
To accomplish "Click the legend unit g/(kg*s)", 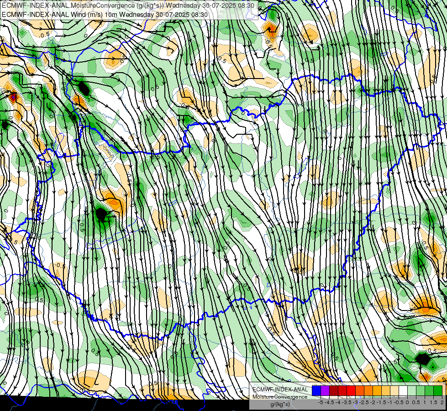I will pyautogui.click(x=280, y=405).
